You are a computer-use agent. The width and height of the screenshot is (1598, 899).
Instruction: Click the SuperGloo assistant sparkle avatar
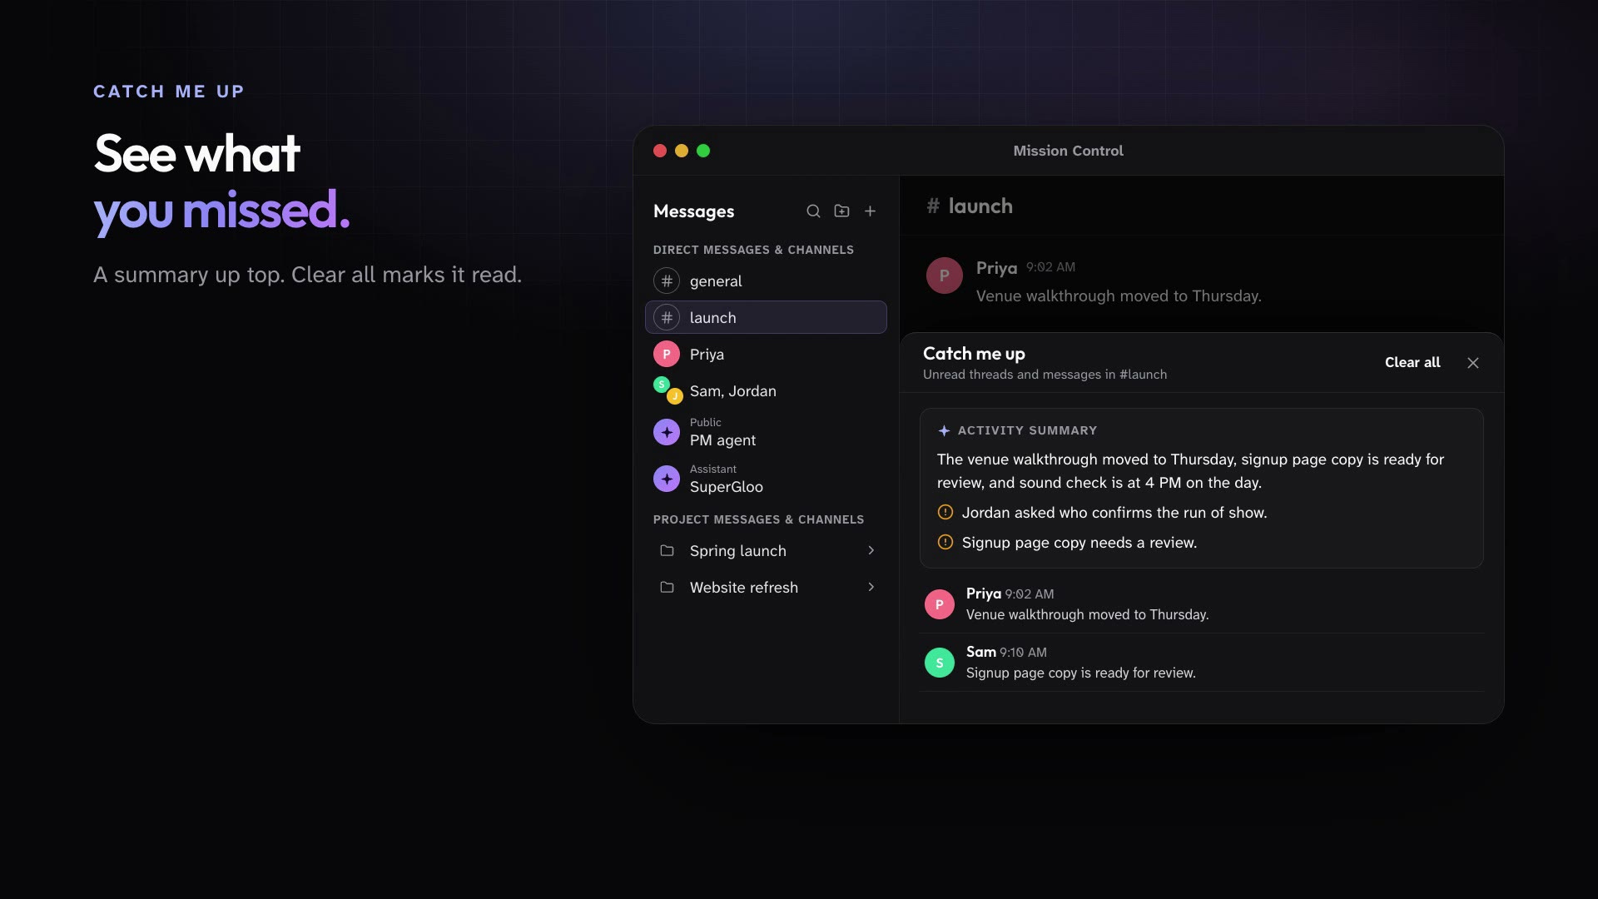click(x=667, y=479)
